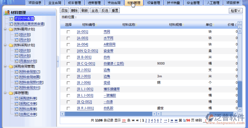
Task: Collapse the 材料采购计划 tree node
Action: click(x=5, y=45)
